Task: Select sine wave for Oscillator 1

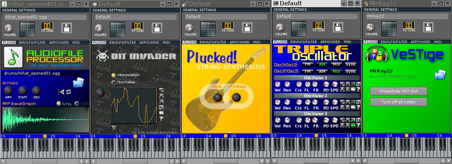Action: tap(342, 84)
